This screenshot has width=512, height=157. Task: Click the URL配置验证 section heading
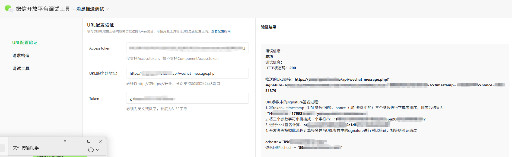[100, 25]
